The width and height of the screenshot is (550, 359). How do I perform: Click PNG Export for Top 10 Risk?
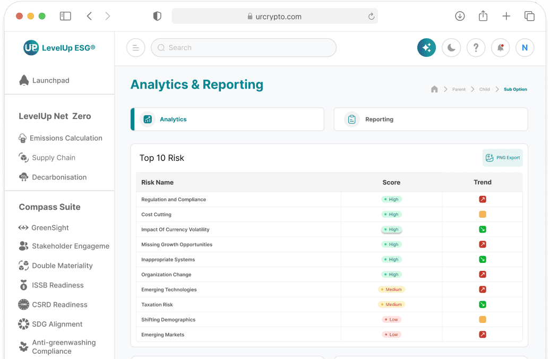tap(502, 158)
